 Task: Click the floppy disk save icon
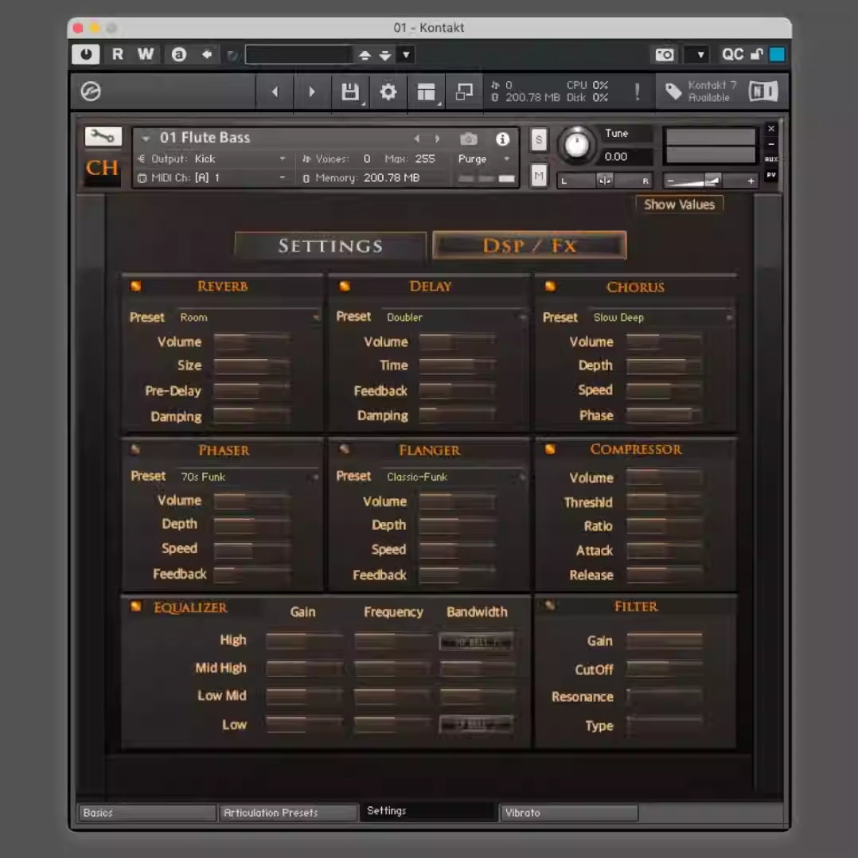(350, 92)
